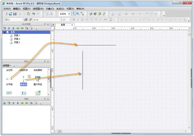
Task: Toggle Underline text formatting
Action: (82, 19)
